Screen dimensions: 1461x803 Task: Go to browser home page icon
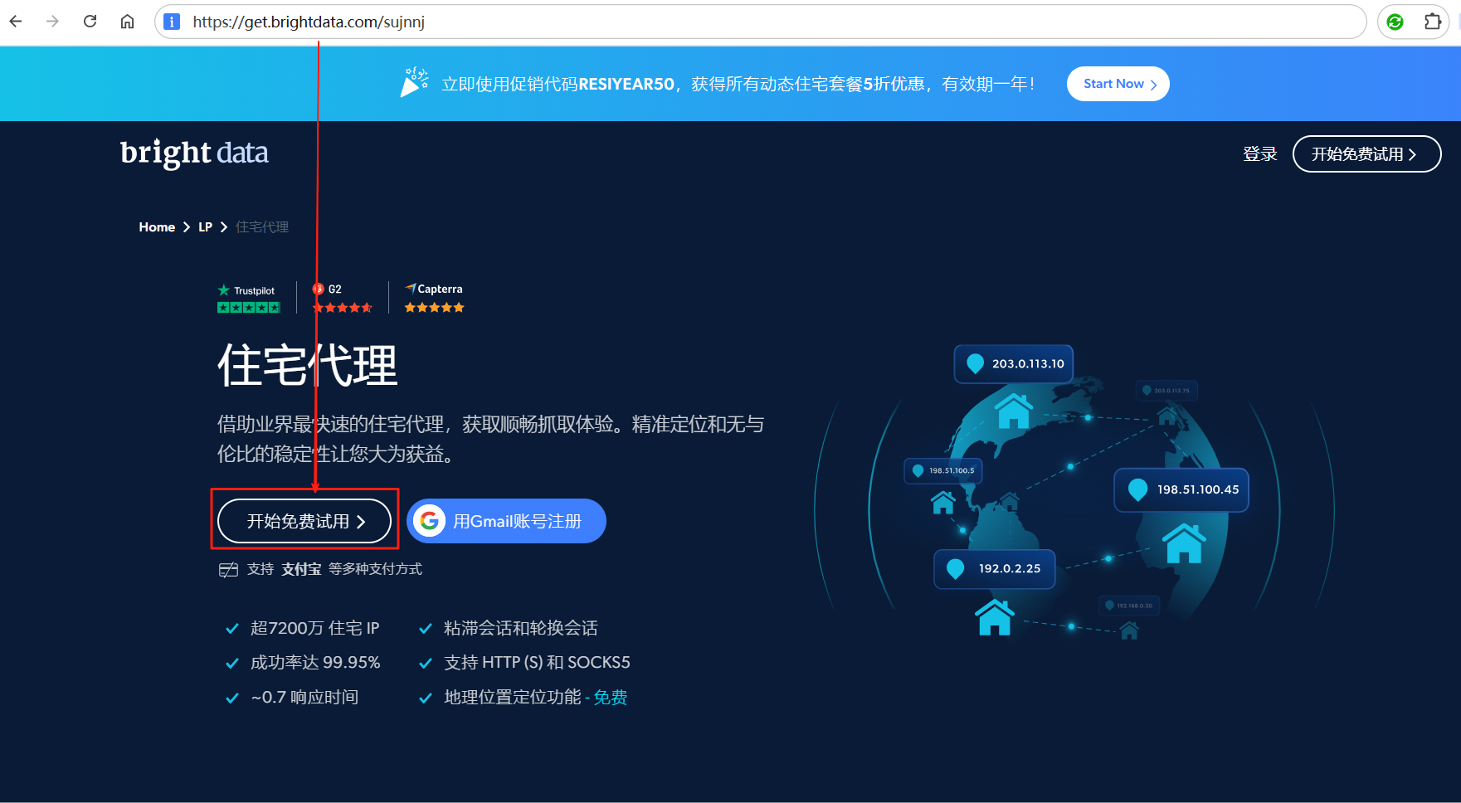click(x=127, y=22)
